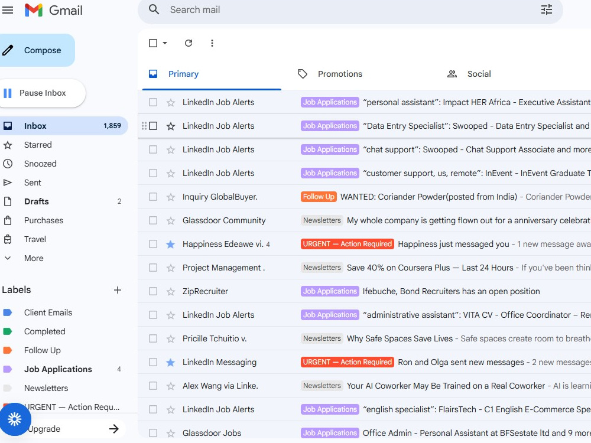This screenshot has height=443, width=591.
Task: Open the More options three-dot menu
Action: 212,43
